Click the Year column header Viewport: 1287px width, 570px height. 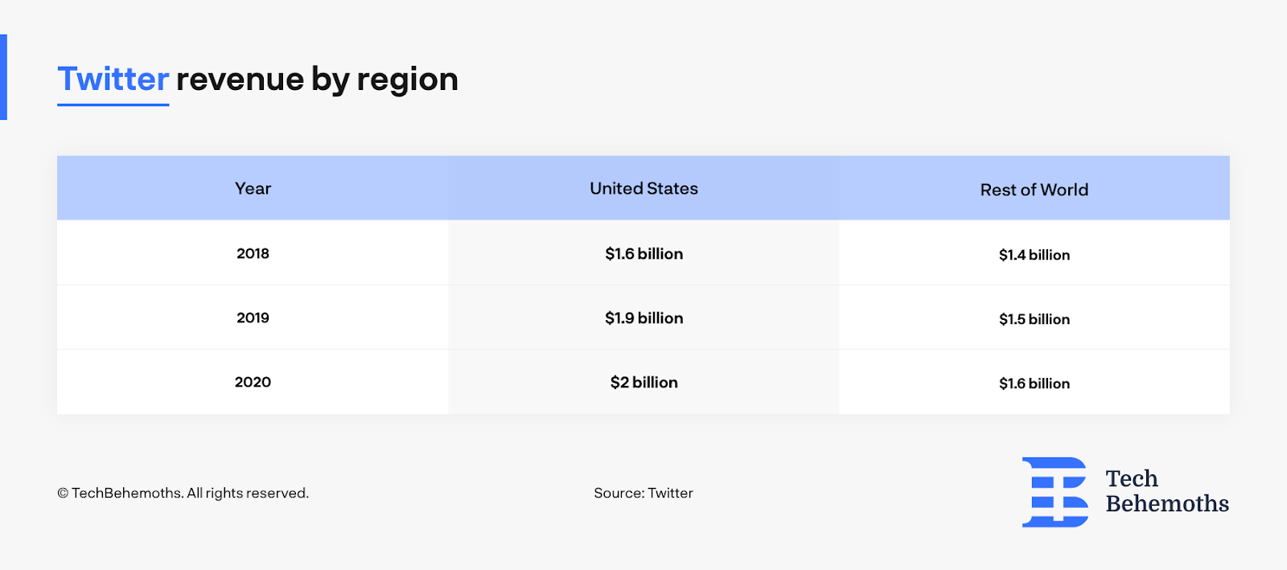pyautogui.click(x=253, y=189)
